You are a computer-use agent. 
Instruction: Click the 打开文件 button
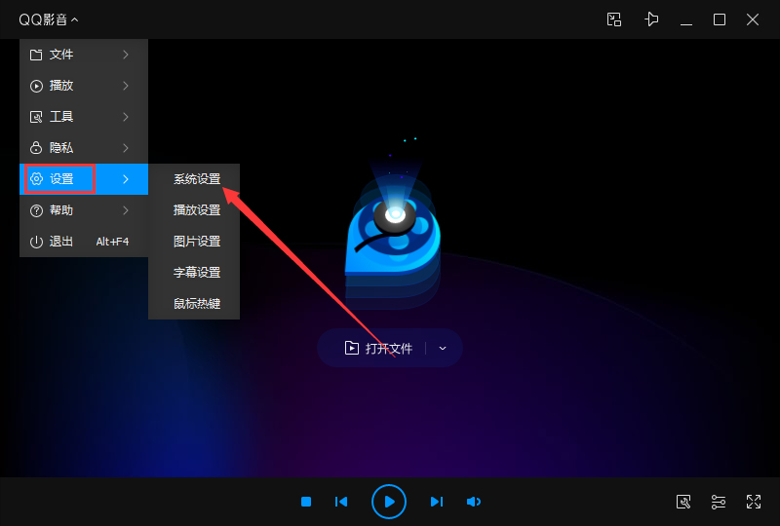point(378,348)
